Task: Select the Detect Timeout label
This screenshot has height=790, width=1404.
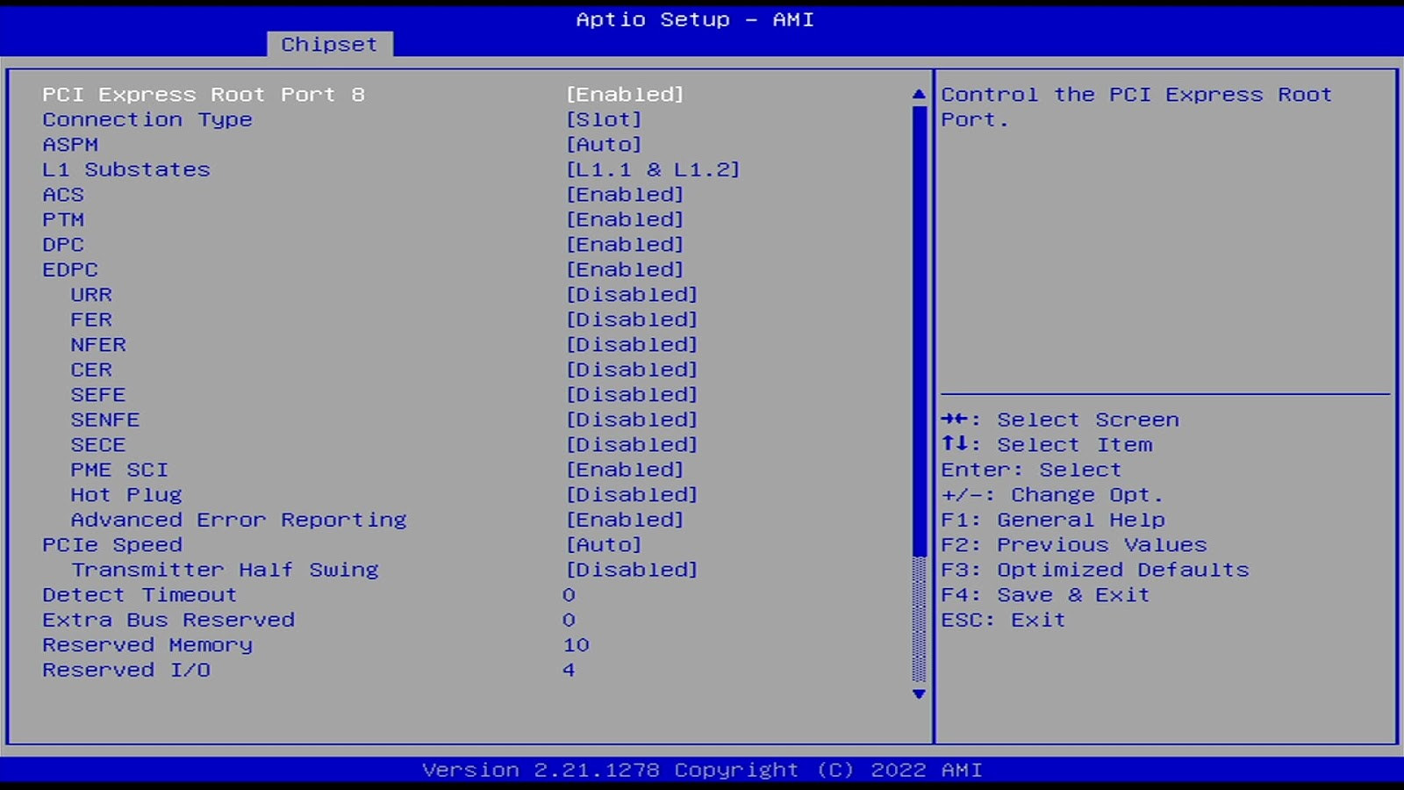Action: (140, 594)
